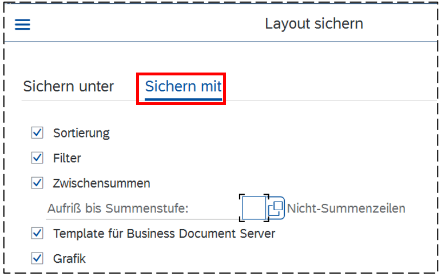The image size is (441, 277).
Task: Click the Grafik label text
Action: (69, 258)
